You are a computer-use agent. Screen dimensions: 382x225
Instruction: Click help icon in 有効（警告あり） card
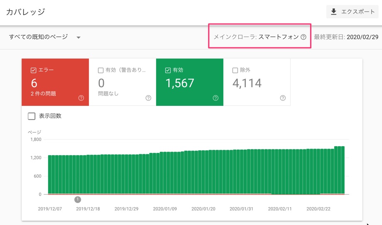(x=148, y=98)
